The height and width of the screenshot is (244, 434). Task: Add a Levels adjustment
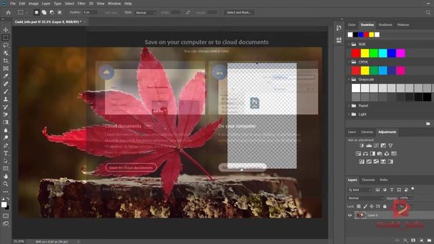click(x=369, y=146)
